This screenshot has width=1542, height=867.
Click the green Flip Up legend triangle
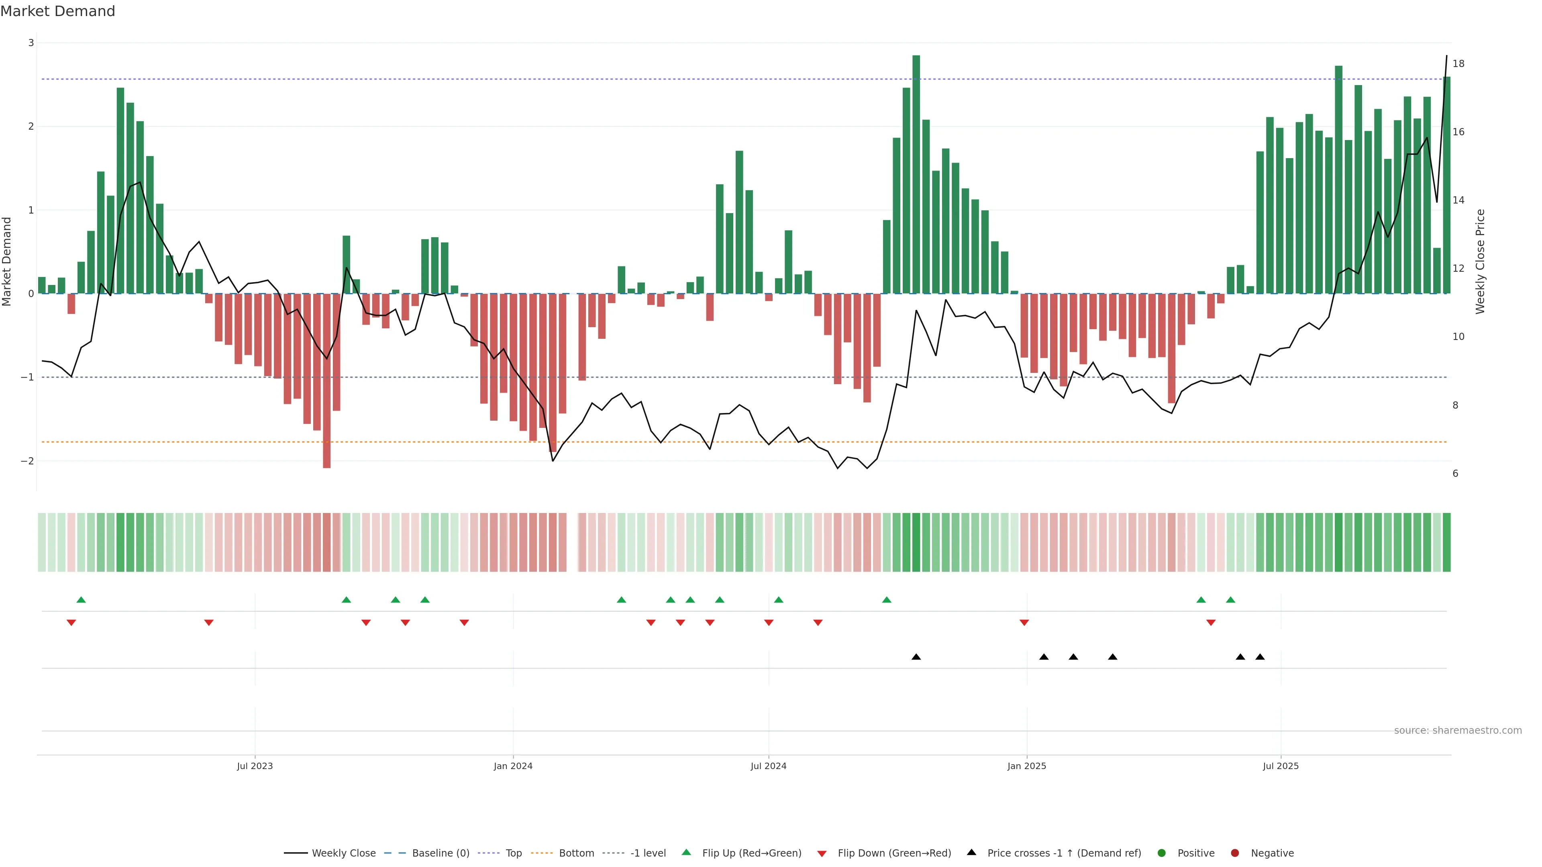pos(687,852)
